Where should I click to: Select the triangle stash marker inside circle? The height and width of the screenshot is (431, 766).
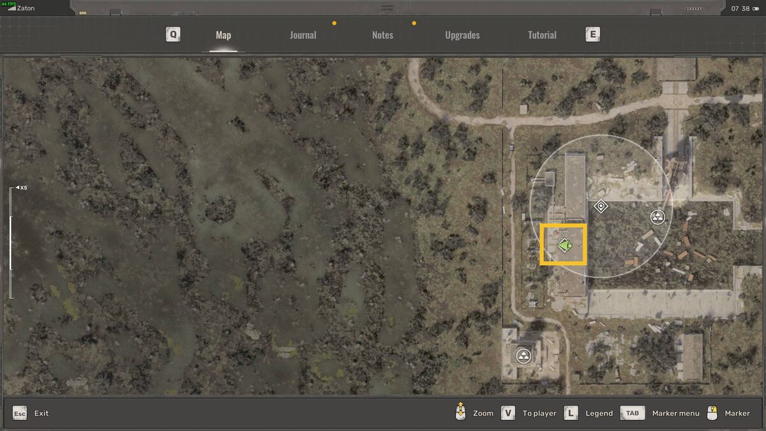click(657, 217)
